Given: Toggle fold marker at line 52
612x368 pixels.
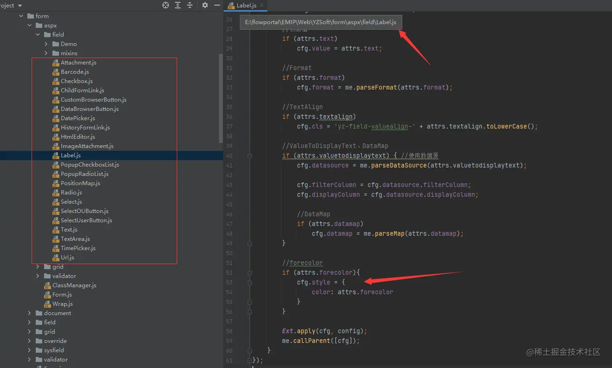Looking at the screenshot, I should pos(250,273).
